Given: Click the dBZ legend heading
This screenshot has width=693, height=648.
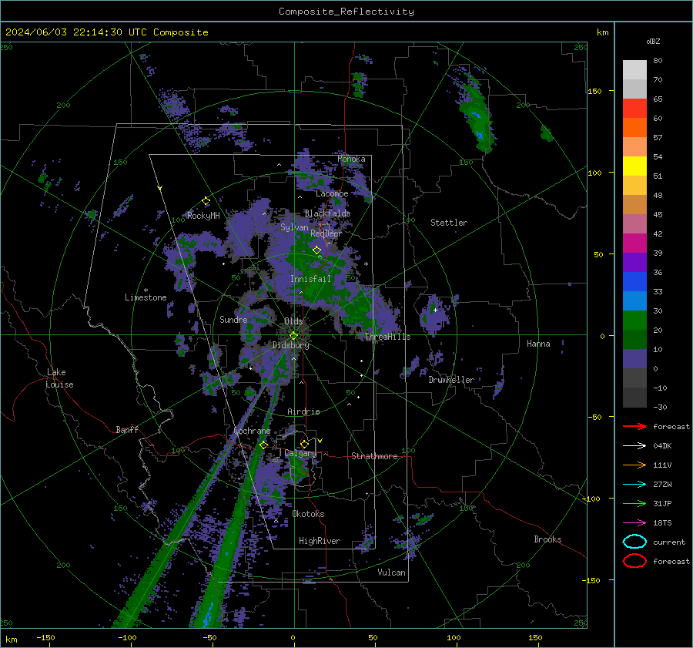Looking at the screenshot, I should point(653,42).
